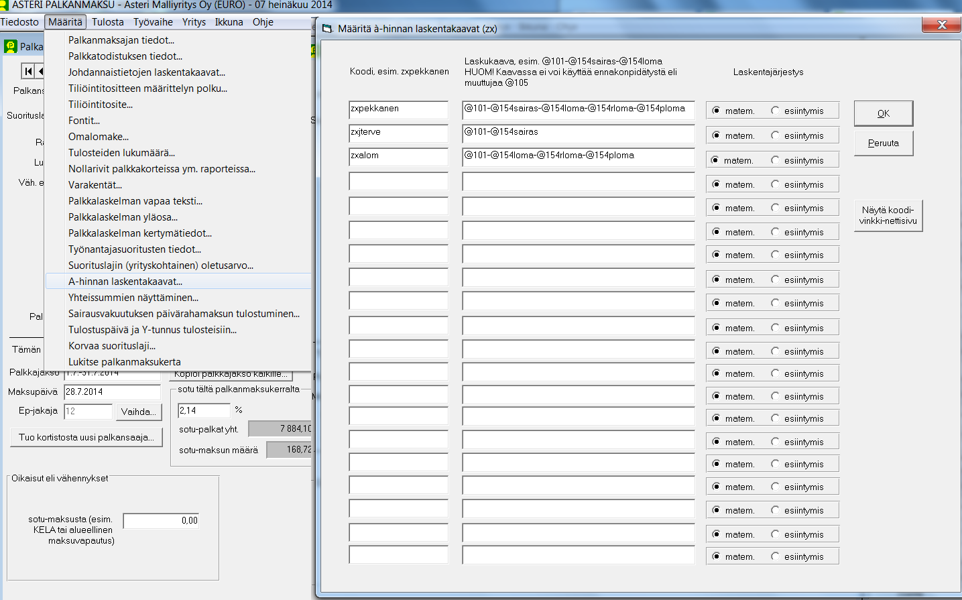Image resolution: width=962 pixels, height=600 pixels.
Task: Click the Peruuta cancel button
Action: [884, 143]
